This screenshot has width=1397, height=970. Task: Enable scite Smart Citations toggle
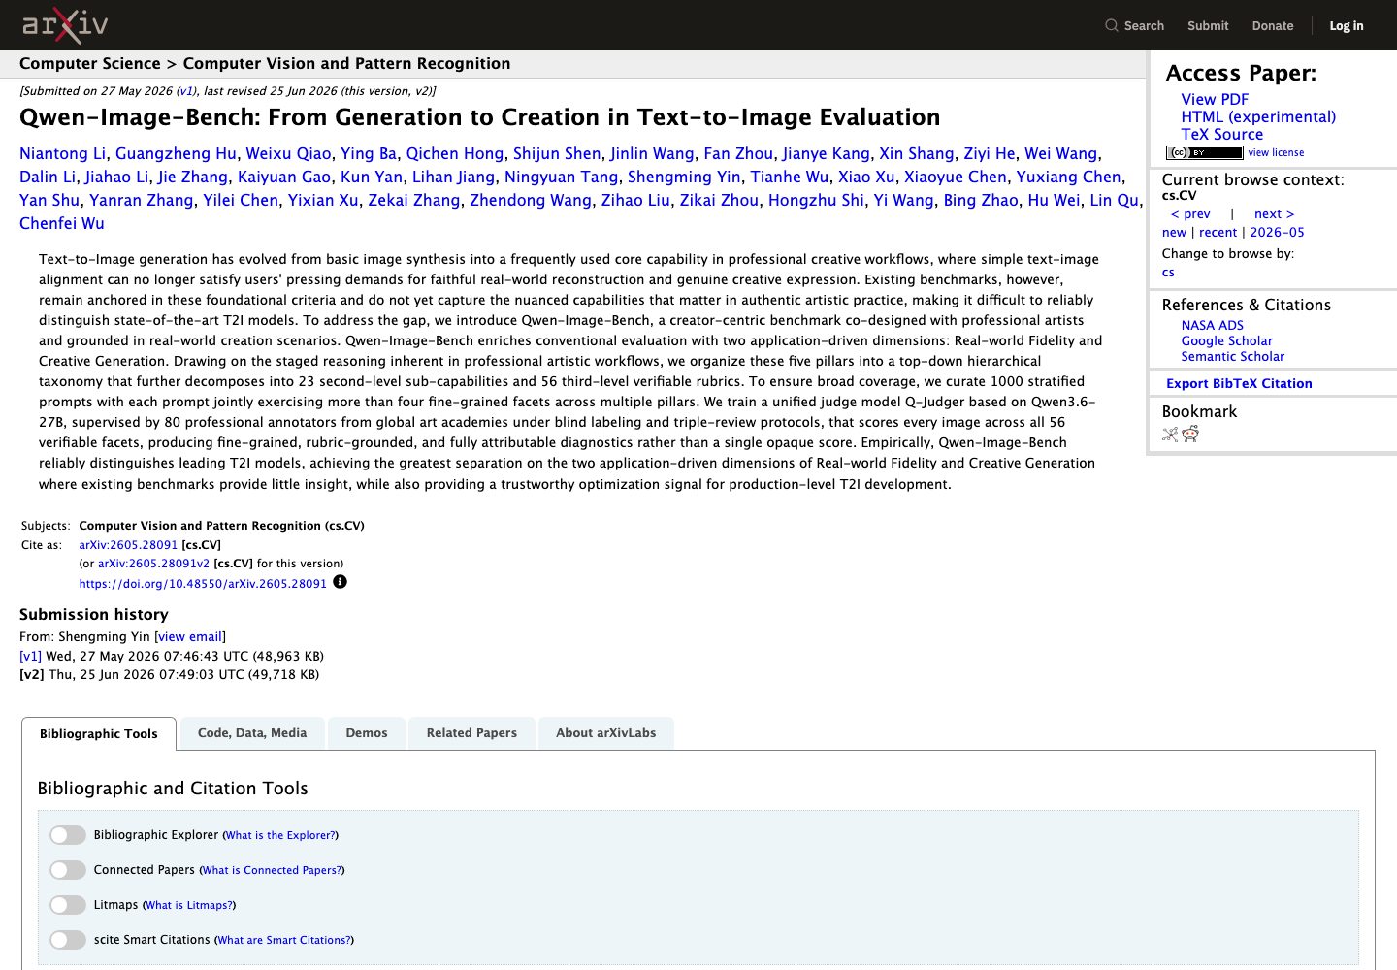pyautogui.click(x=68, y=940)
